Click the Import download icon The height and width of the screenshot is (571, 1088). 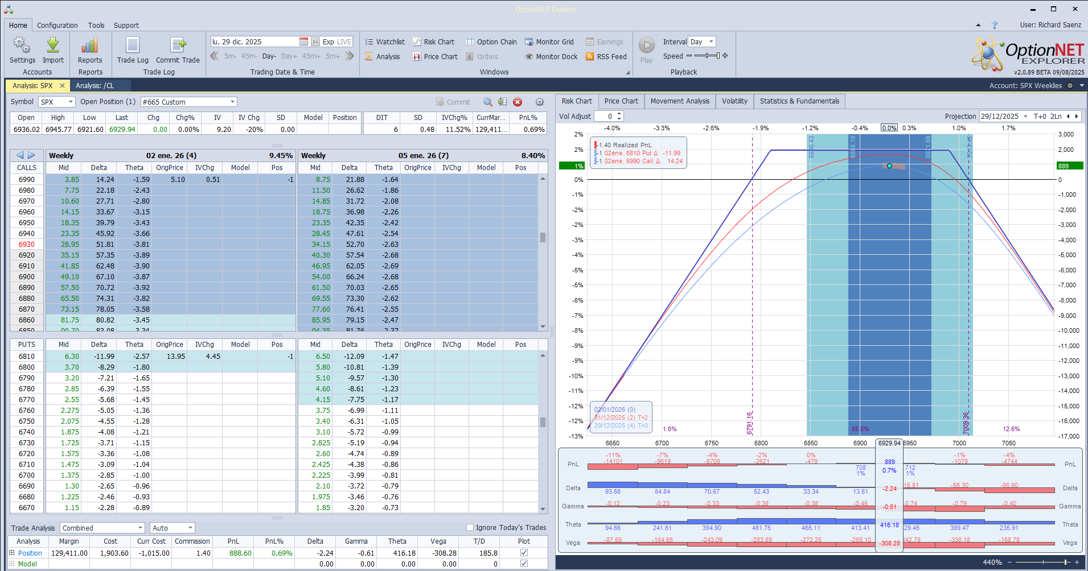point(53,46)
